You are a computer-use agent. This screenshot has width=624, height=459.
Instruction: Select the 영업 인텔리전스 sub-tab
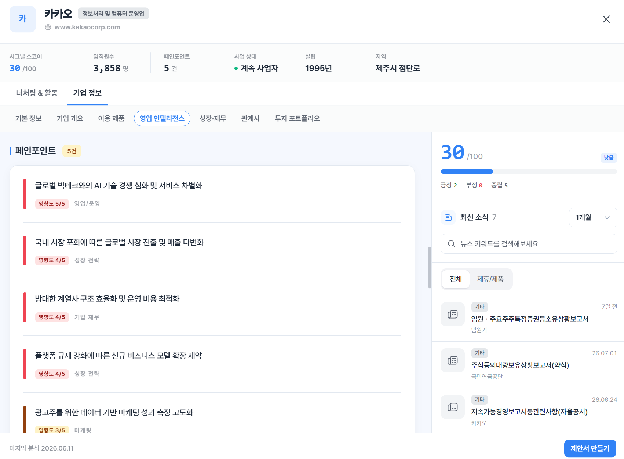click(x=162, y=118)
